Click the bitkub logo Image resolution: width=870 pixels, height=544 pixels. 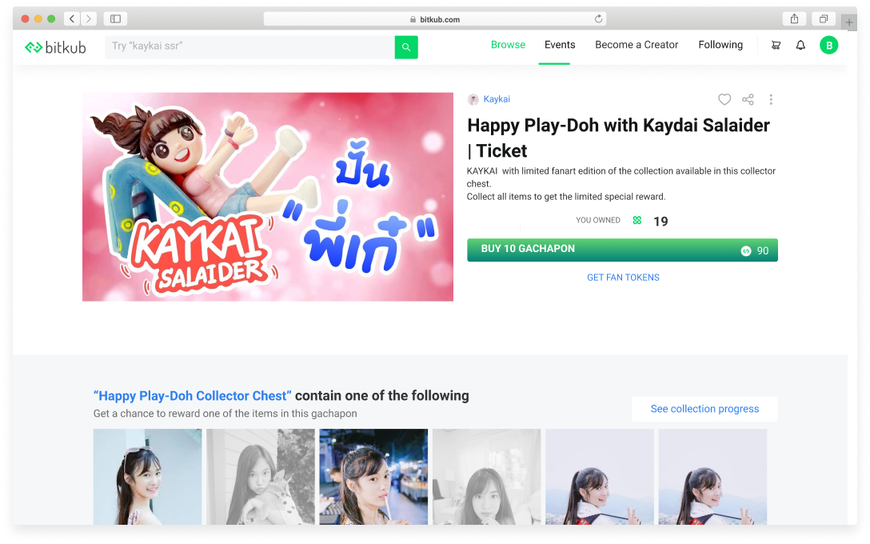pos(55,47)
